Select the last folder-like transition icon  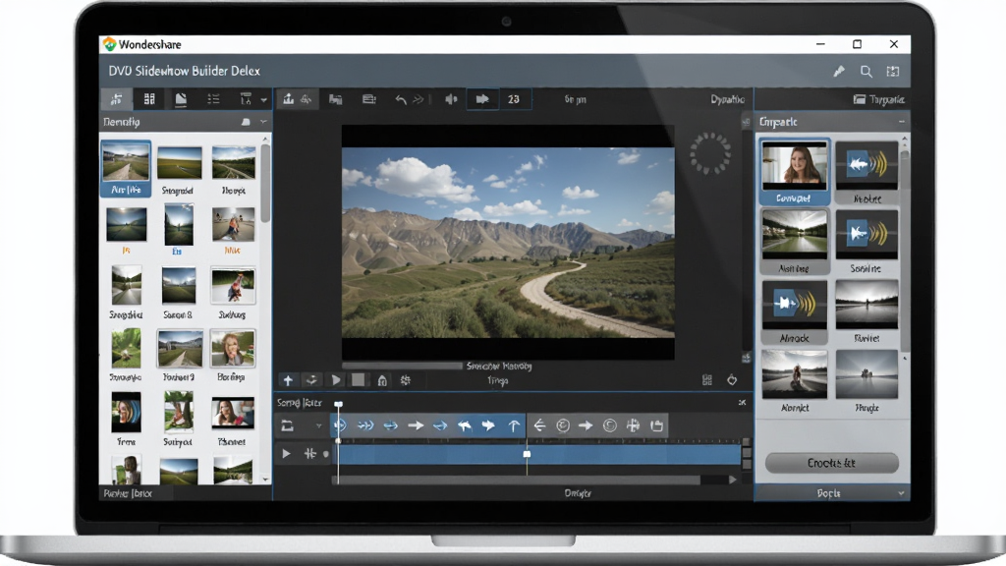pyautogui.click(x=656, y=425)
